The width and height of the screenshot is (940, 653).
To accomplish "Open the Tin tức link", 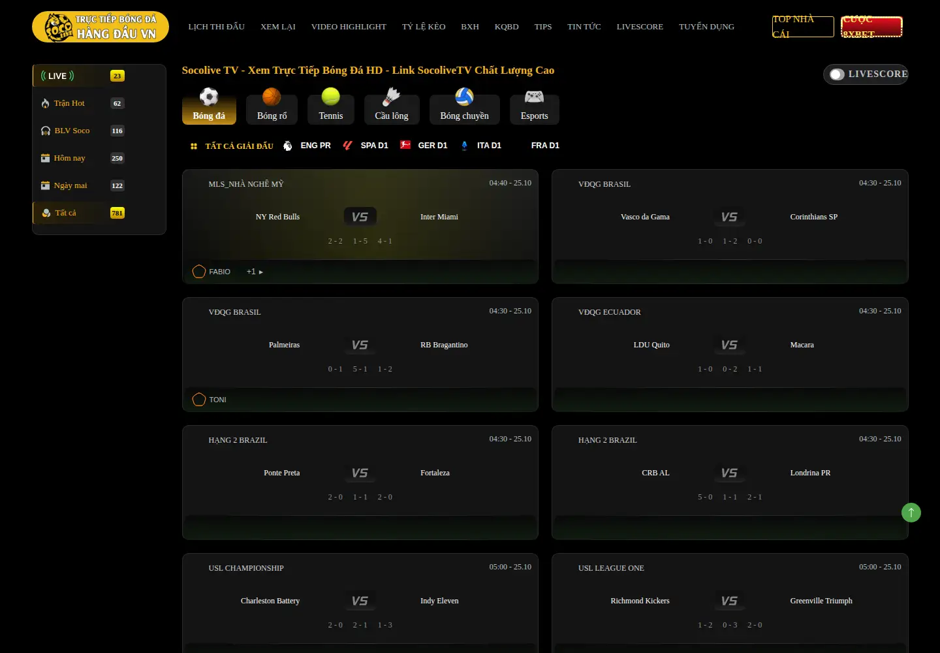I will [x=584, y=27].
